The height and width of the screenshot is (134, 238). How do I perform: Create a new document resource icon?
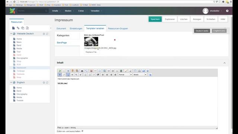click(x=13, y=28)
